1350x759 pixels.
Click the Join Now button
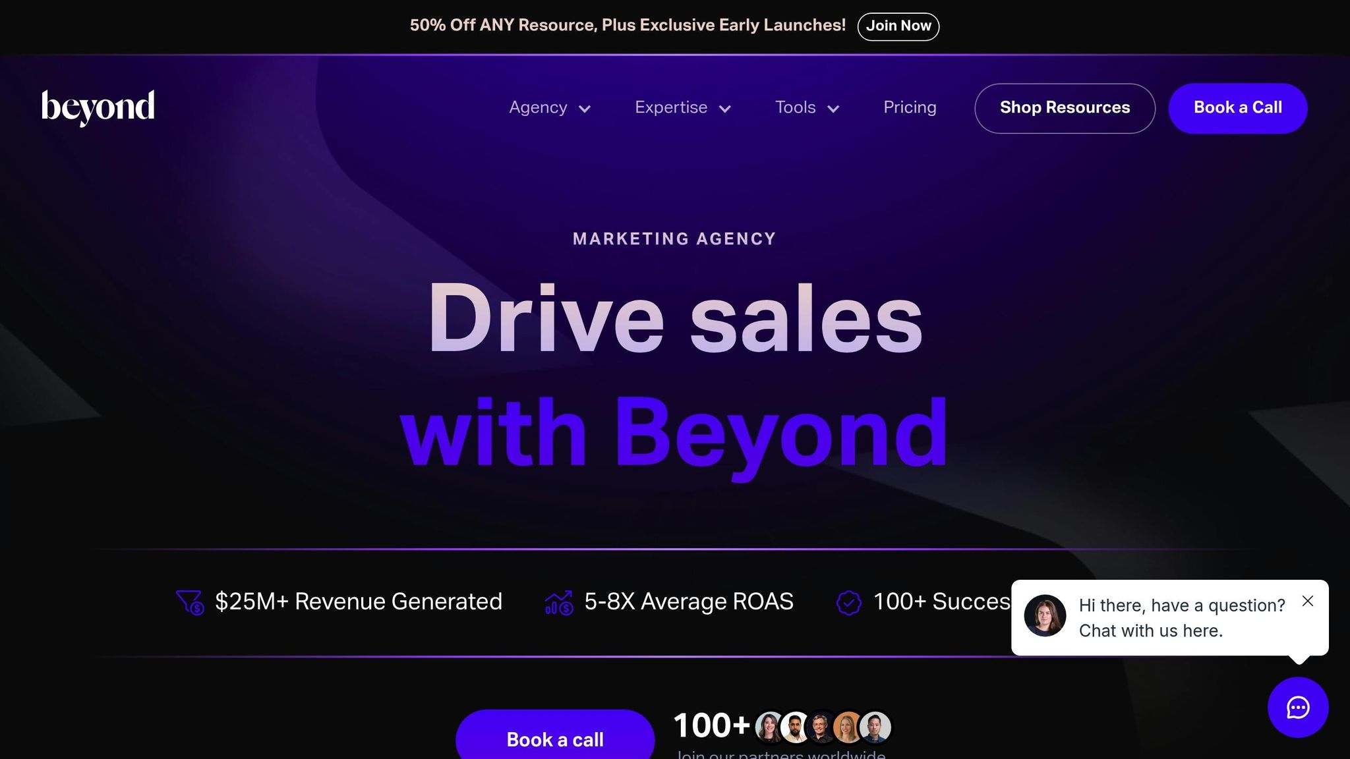pos(898,26)
